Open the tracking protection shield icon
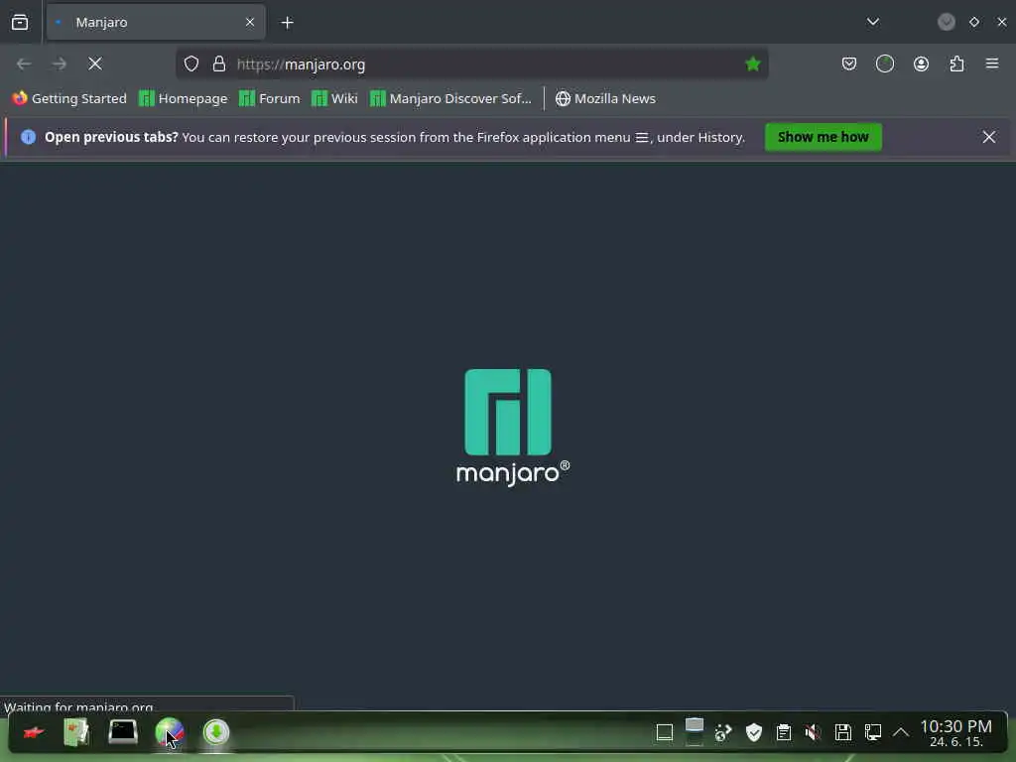 [191, 63]
